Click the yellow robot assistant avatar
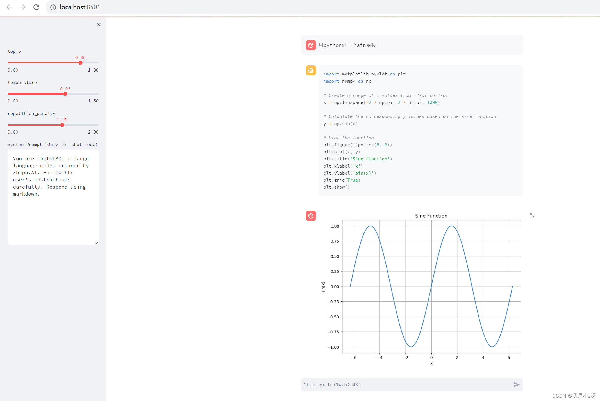 tap(311, 70)
